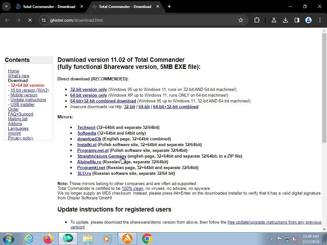
Task: Open the tab search dropdown arrow
Action: point(6,6)
